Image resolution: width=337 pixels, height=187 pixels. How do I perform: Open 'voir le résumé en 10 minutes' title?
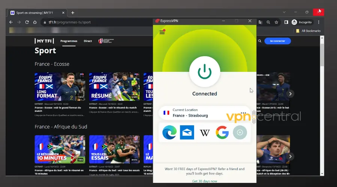click(x=59, y=172)
